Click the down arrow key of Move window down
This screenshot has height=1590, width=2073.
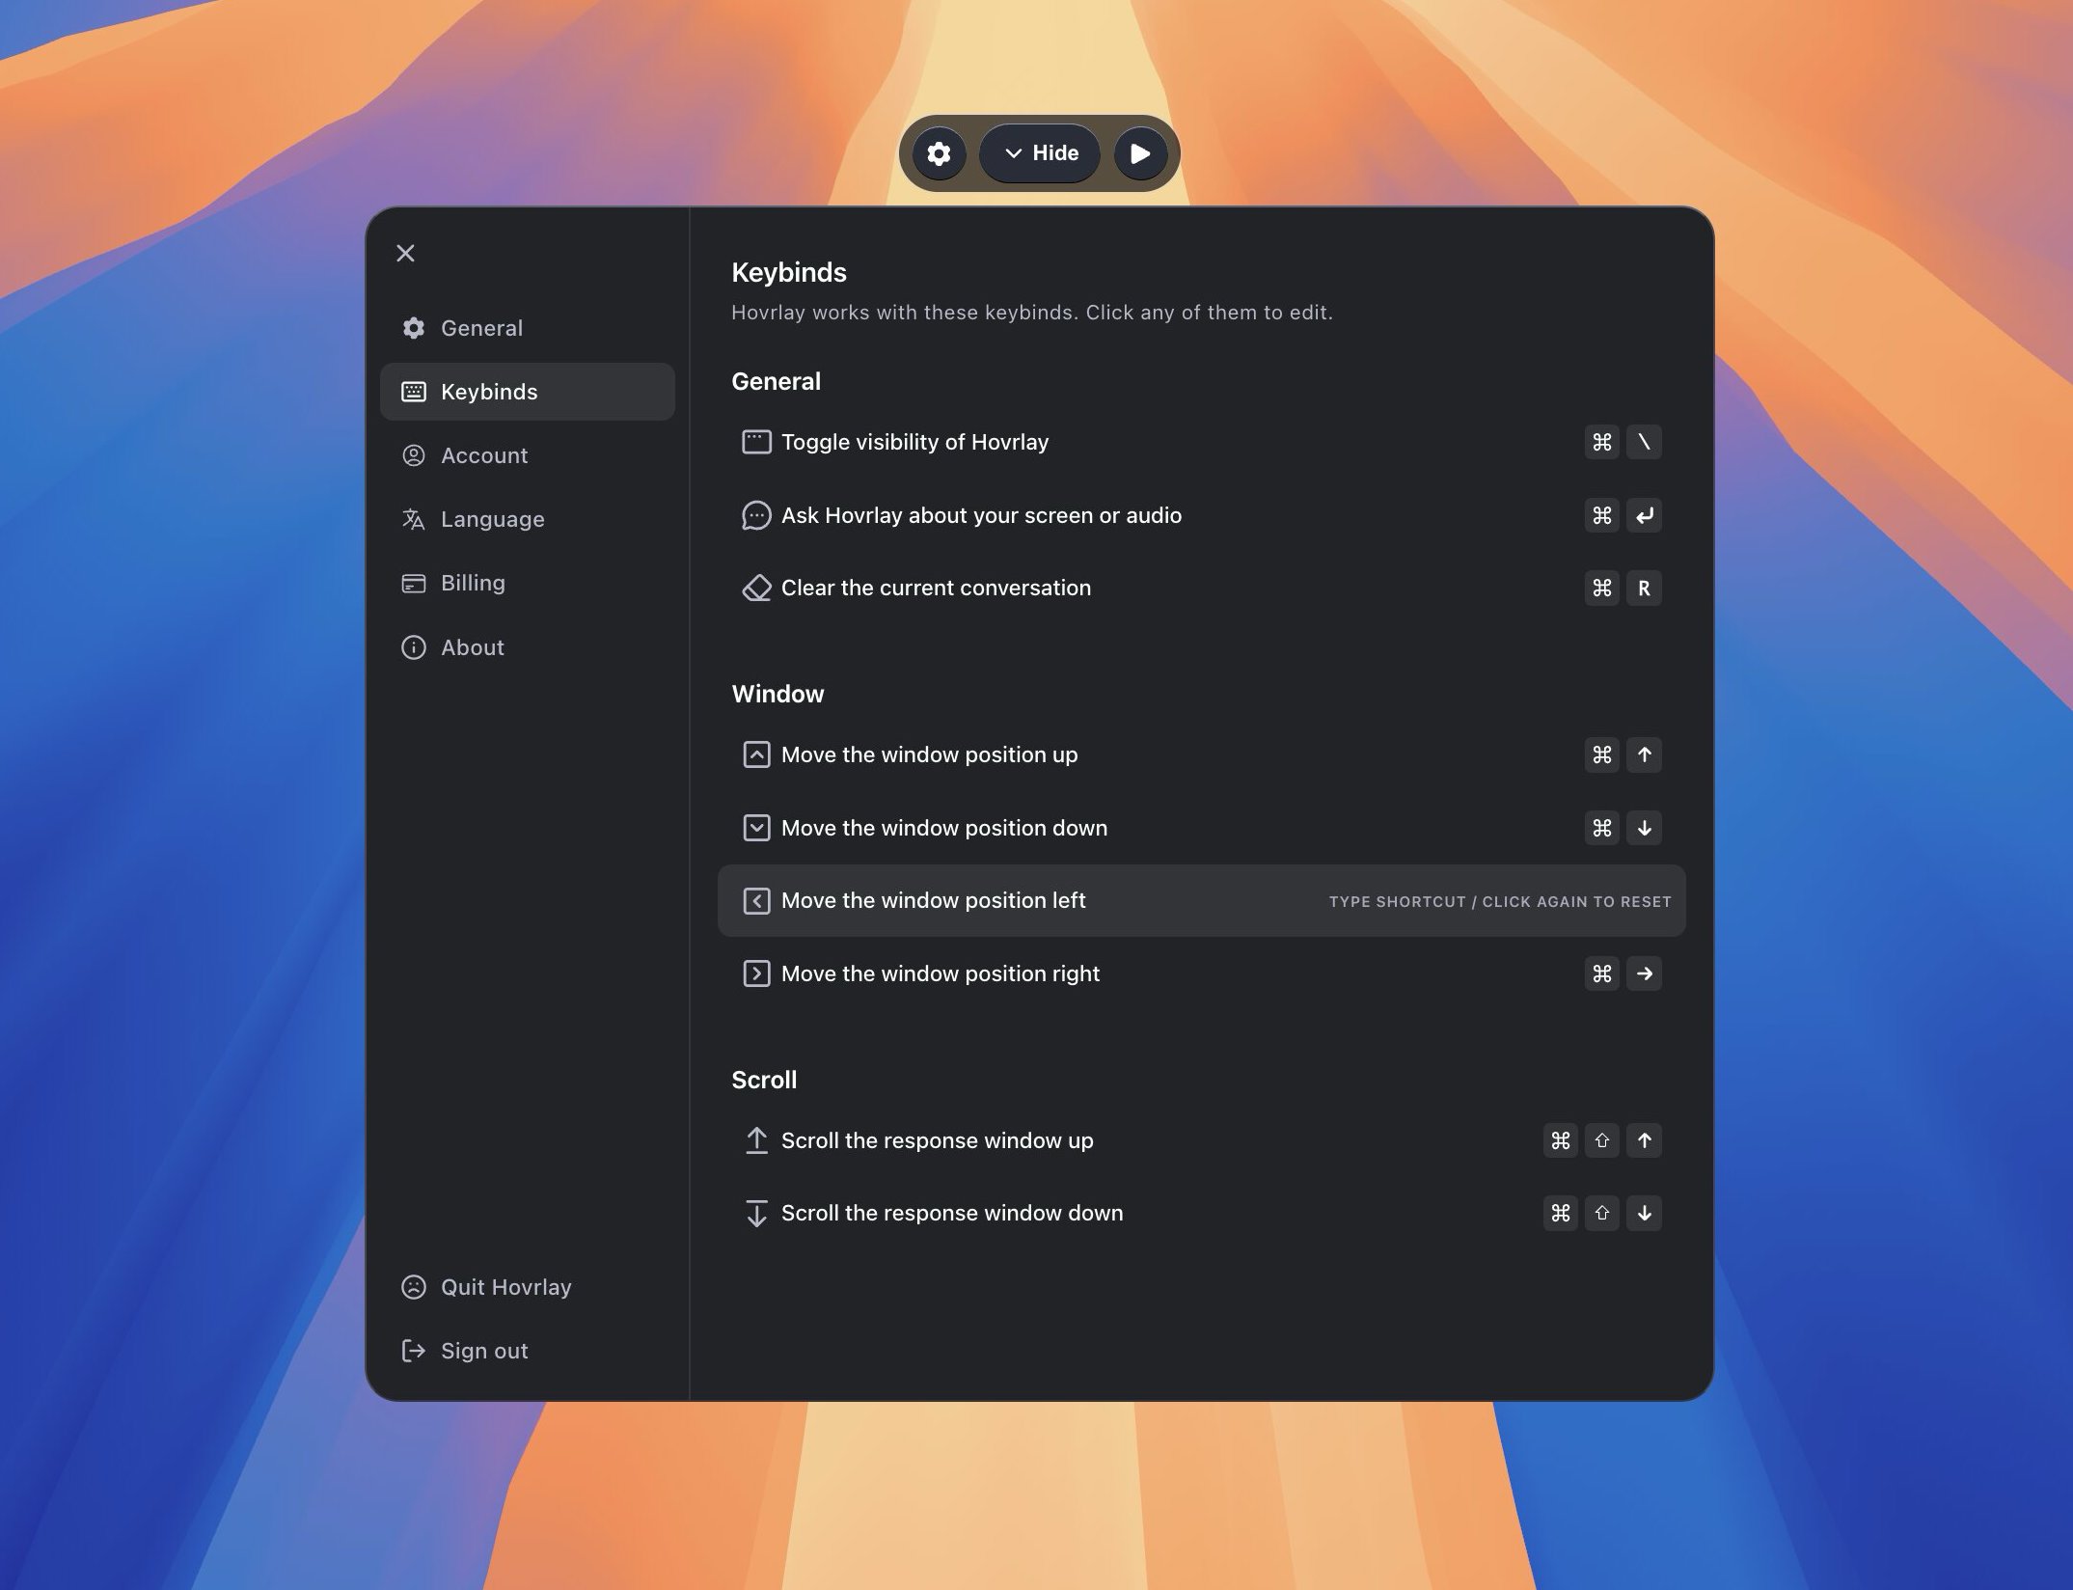point(1644,828)
